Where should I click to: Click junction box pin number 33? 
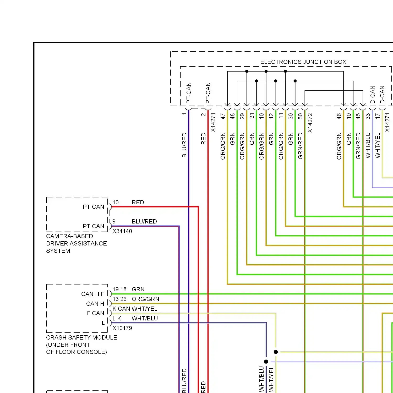[x=368, y=116]
